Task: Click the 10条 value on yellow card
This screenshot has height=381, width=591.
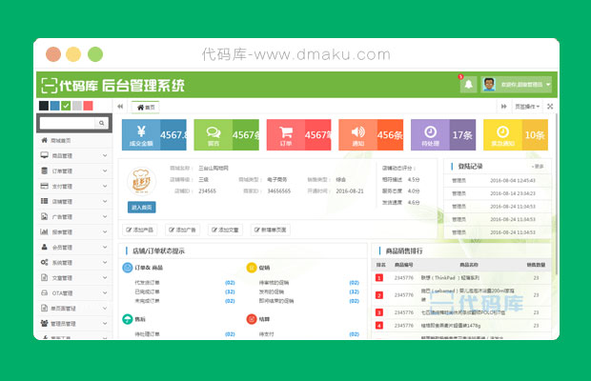Action: pyautogui.click(x=535, y=135)
